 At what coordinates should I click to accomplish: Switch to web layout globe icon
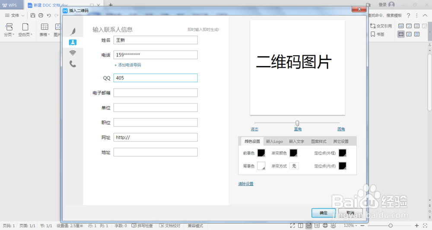(x=325, y=226)
